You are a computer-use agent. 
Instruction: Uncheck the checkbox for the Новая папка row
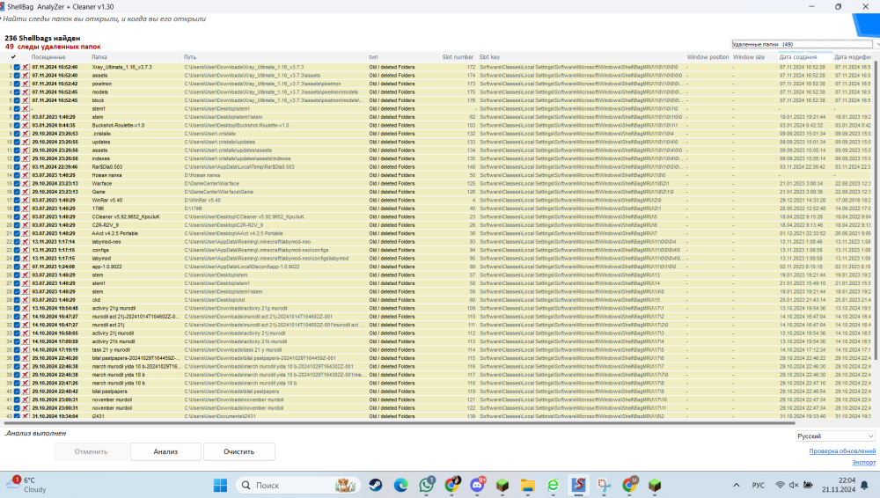(x=17, y=175)
